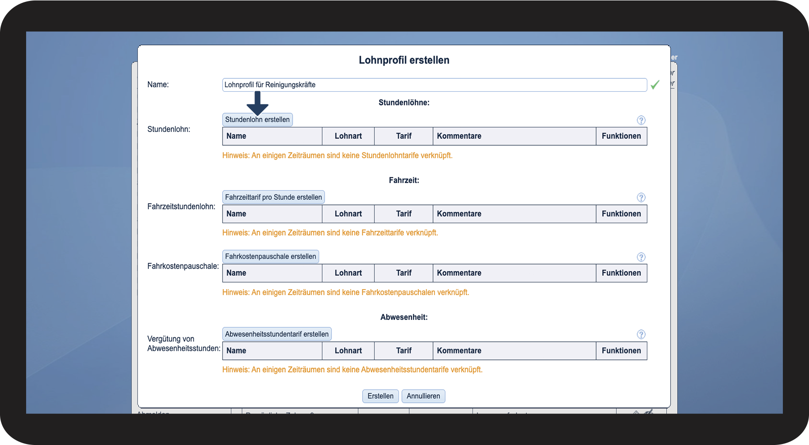The width and height of the screenshot is (809, 445).
Task: Select 'Name' header in Fahrkostenpauschale table
Action: (x=272, y=273)
